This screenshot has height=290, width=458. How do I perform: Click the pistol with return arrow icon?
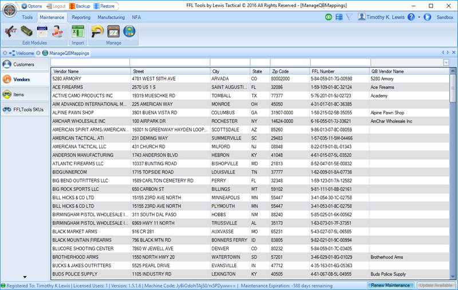97,31
